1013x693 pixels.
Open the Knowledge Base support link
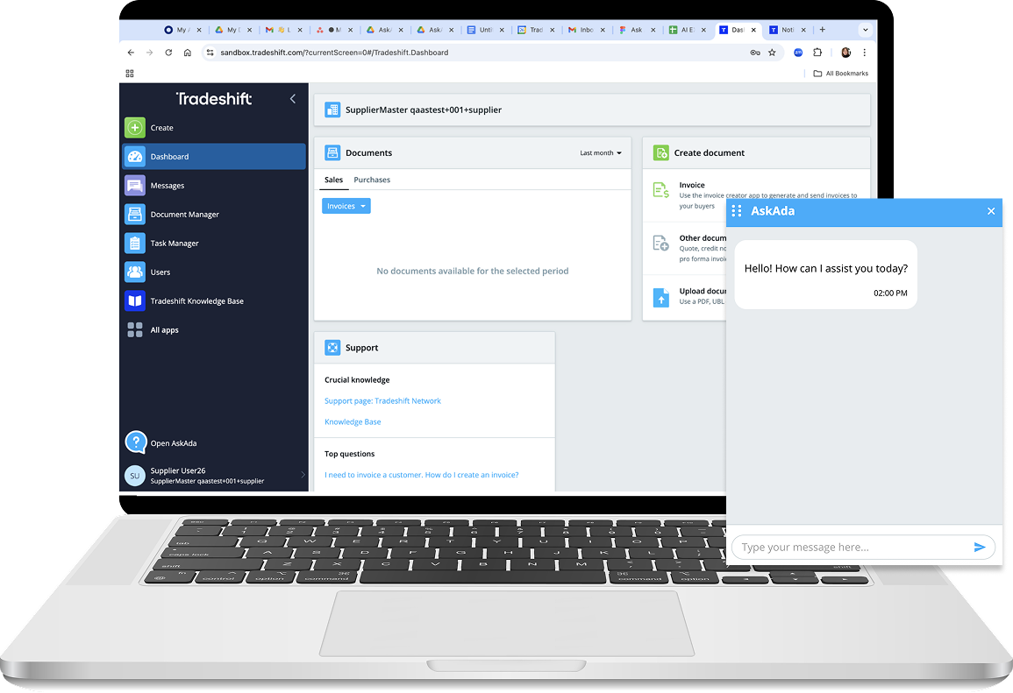pos(353,422)
